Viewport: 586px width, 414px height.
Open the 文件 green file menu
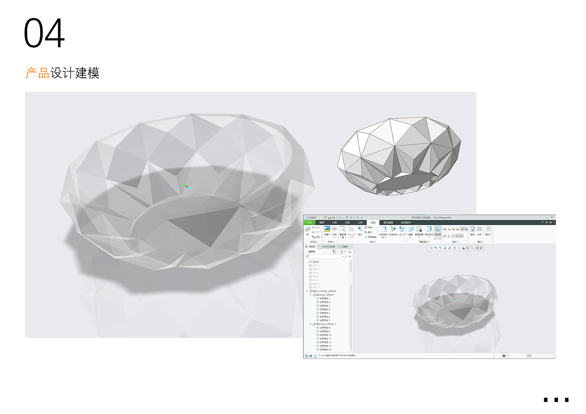pos(309,222)
